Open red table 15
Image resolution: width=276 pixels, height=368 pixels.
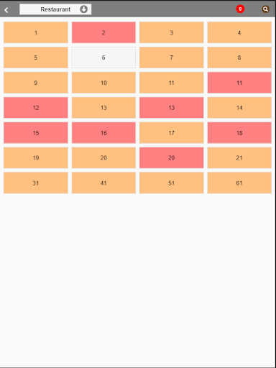coord(36,133)
